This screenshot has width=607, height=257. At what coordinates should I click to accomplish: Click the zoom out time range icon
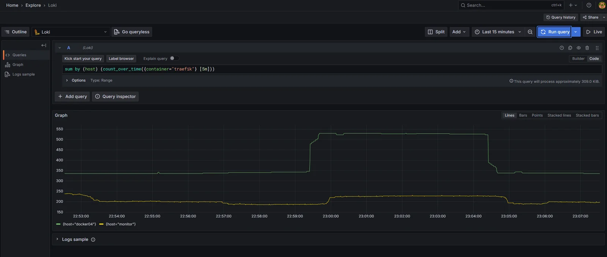click(530, 32)
